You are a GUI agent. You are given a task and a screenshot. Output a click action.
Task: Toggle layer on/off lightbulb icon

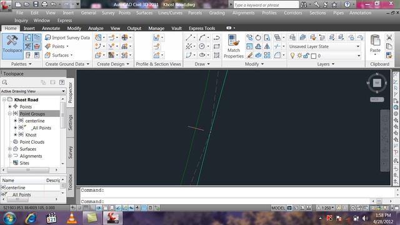[x=292, y=56]
